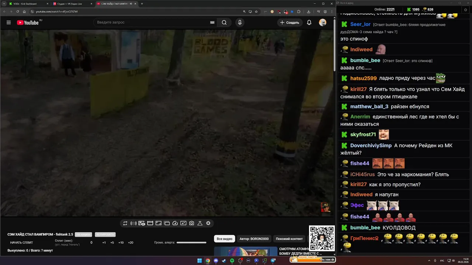This screenshot has height=265, width=472.
Task: Select the Автор: BORON2000 filter chip
Action: point(254,239)
